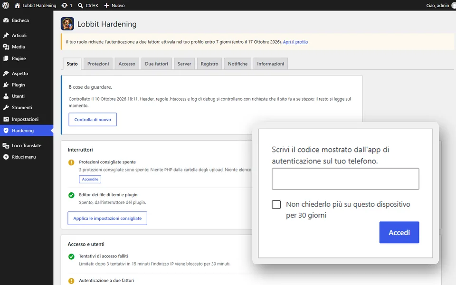Click 'Lobbit Hardening' site name in admin bar
Screen dimensions: 456x285
[x=39, y=5]
